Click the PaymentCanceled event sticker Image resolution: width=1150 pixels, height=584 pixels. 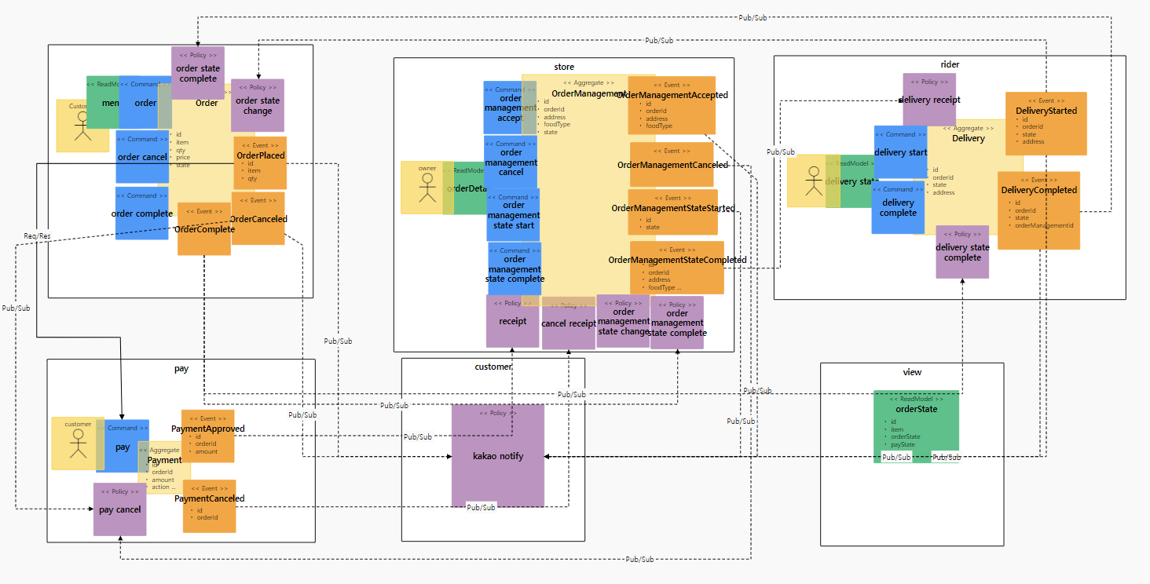point(209,506)
